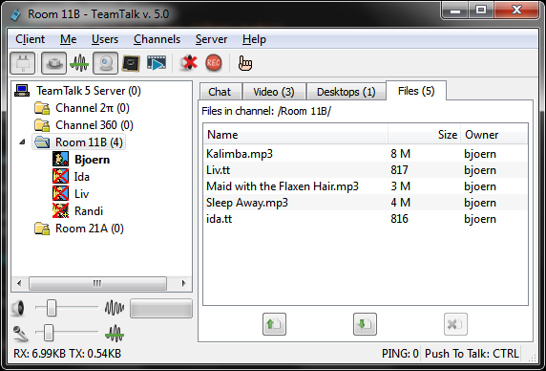Click the download file button

pos(365,324)
